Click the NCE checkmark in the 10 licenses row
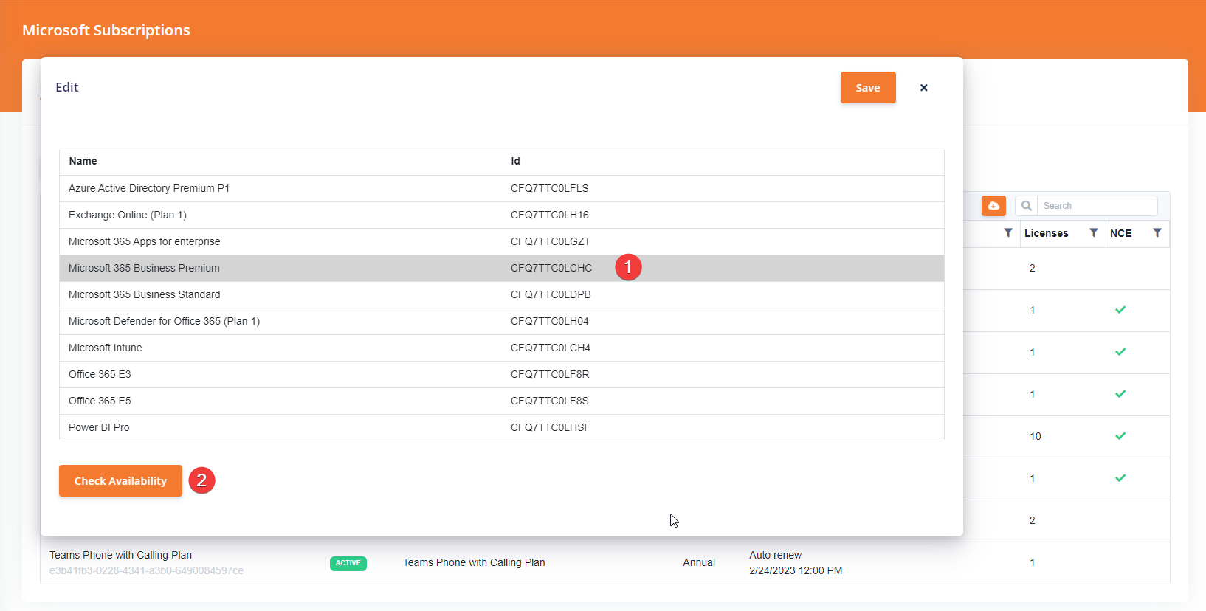 [1120, 436]
